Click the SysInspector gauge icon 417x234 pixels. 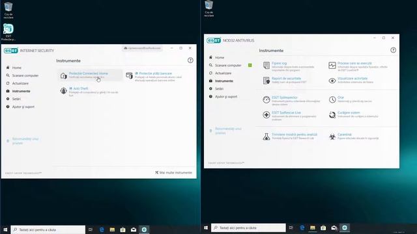pos(266,99)
